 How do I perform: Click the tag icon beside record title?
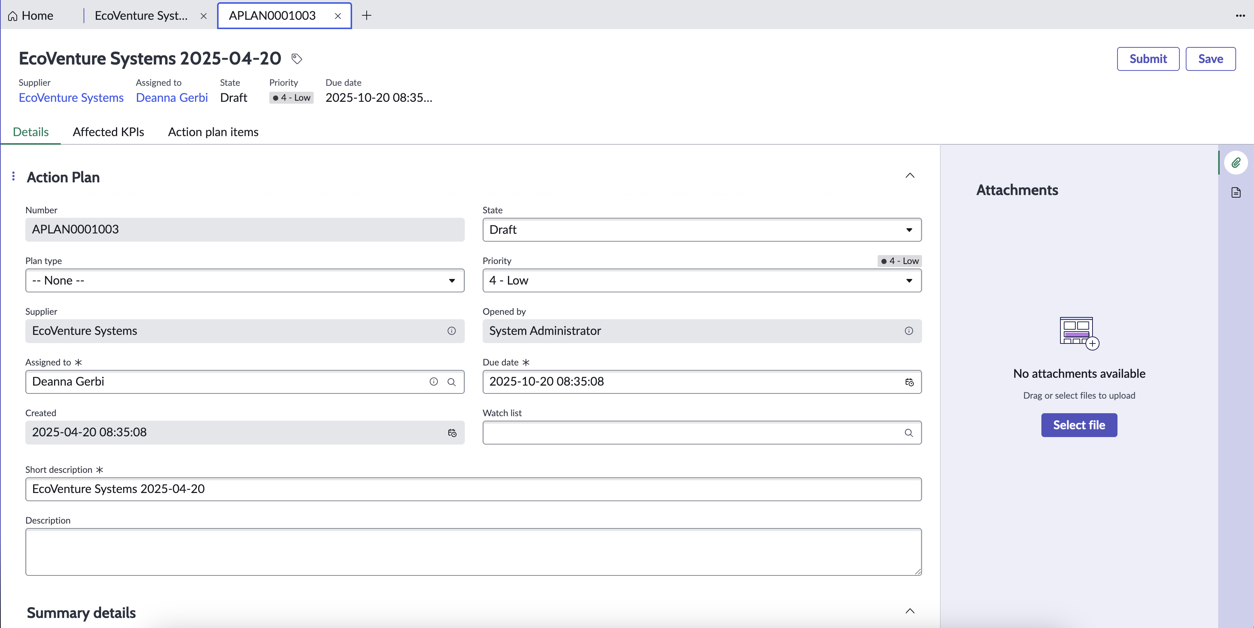point(297,59)
